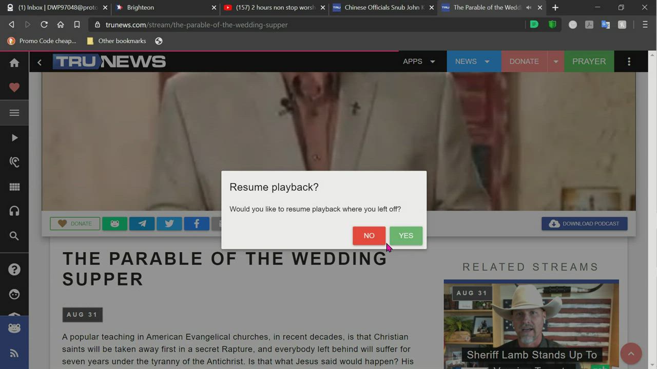Toggle the hamburger menu in sidebar
This screenshot has width=657, height=369.
[14, 113]
